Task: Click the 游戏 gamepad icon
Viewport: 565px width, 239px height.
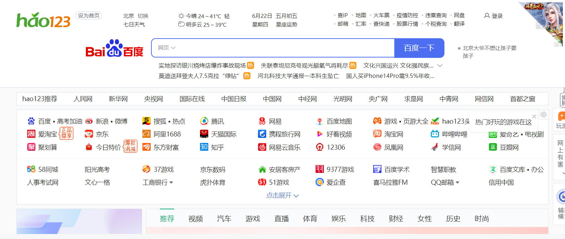Action: click(377, 121)
